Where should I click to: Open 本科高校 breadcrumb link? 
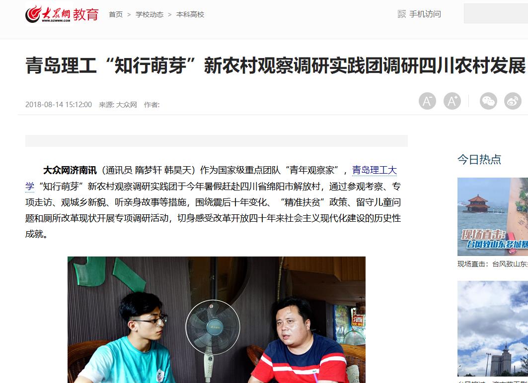(x=190, y=14)
